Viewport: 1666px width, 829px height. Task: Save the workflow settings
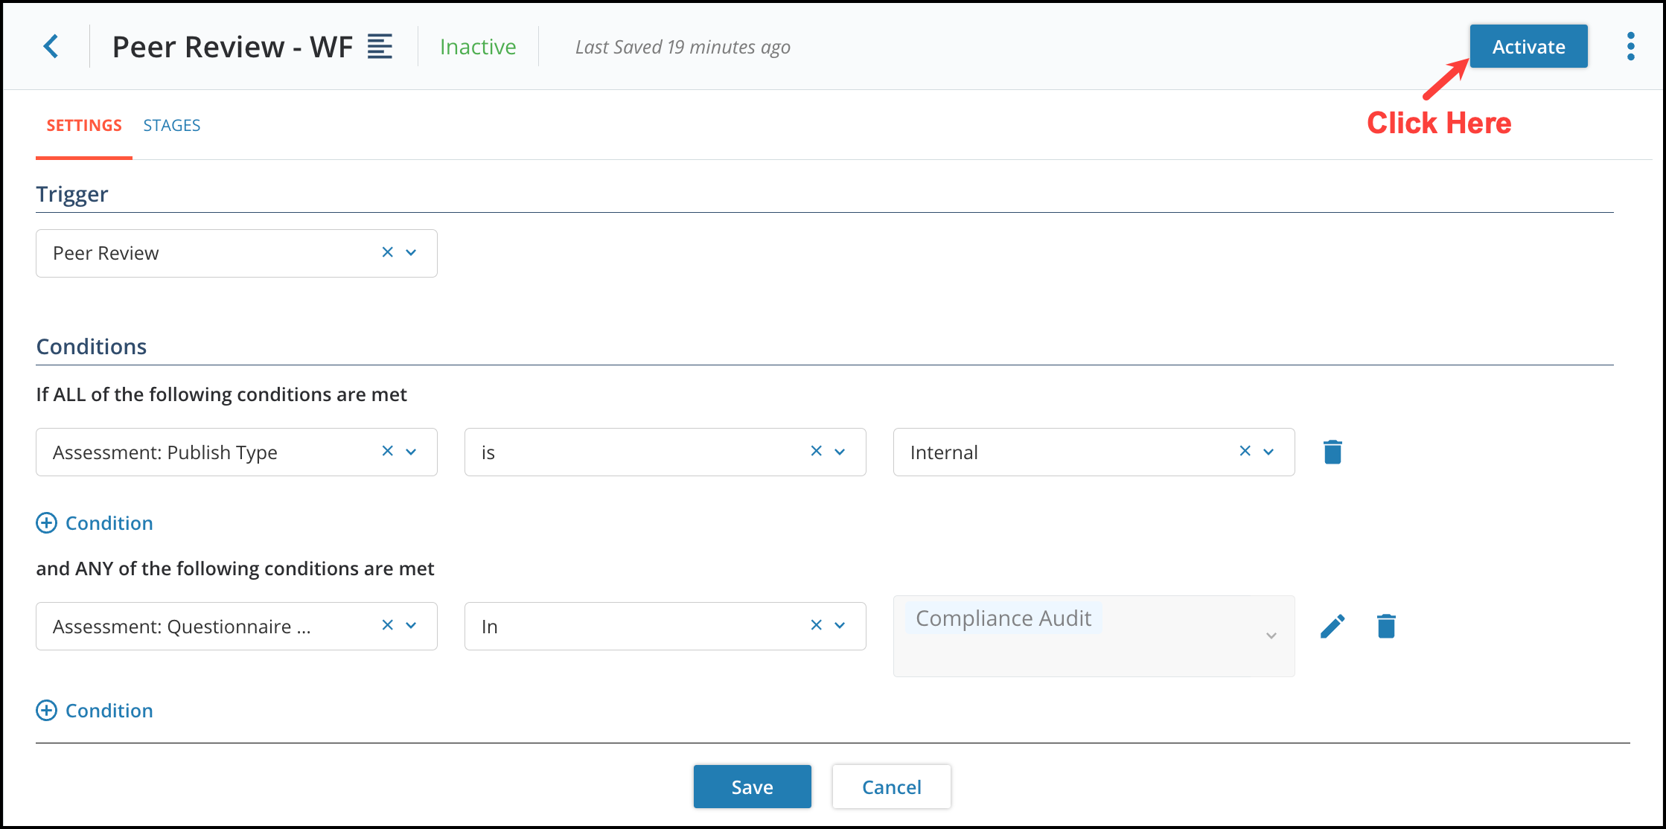click(752, 787)
